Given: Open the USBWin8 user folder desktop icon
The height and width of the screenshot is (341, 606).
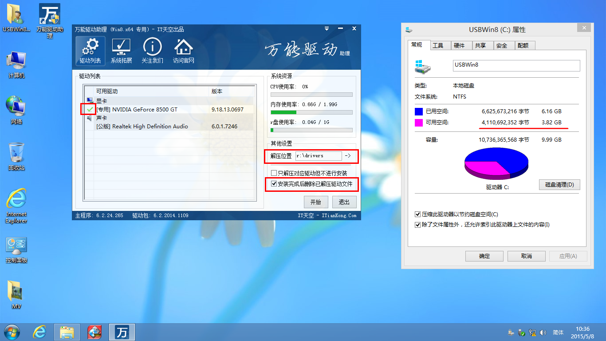Looking at the screenshot, I should 16,18.
